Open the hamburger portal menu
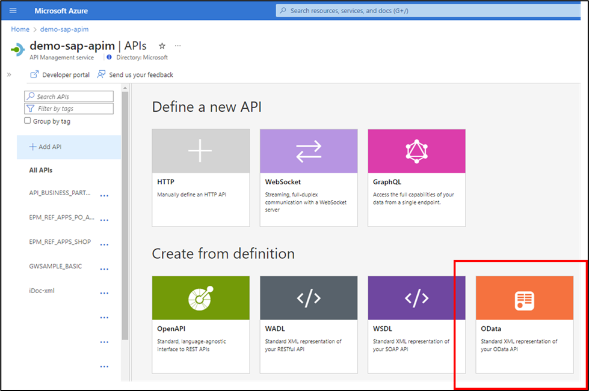Screen dimensions: 589x391 (x=13, y=10)
